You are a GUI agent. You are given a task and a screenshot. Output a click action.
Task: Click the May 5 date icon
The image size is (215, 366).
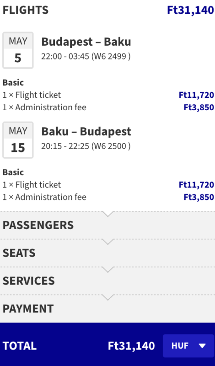pos(18,50)
